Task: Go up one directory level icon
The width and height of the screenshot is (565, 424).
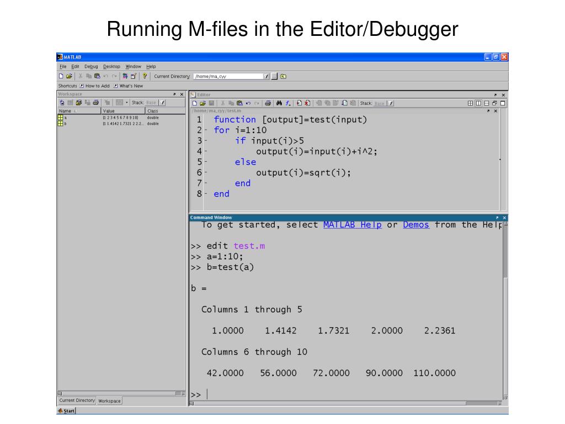Action: click(283, 76)
